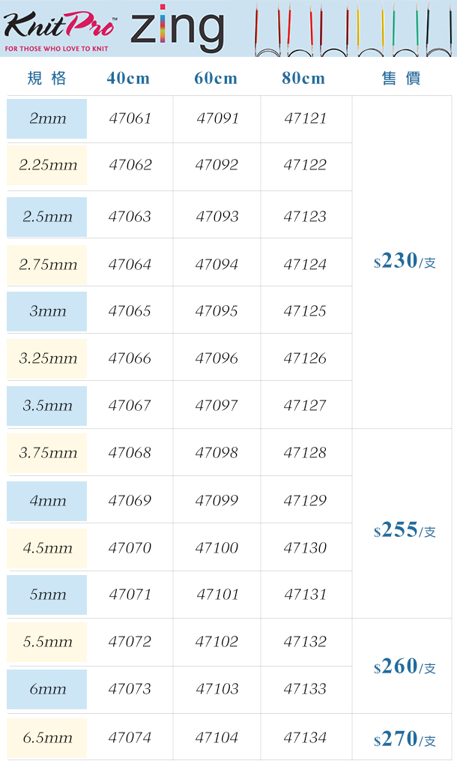Click the 2.25mm size label
The height and width of the screenshot is (770, 457).
coord(47,165)
